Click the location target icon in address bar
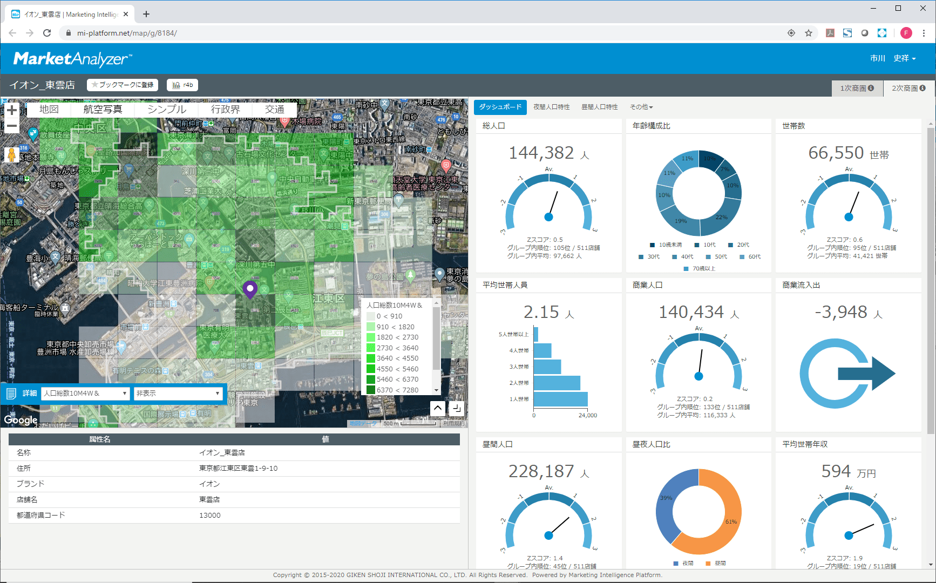 [x=791, y=33]
